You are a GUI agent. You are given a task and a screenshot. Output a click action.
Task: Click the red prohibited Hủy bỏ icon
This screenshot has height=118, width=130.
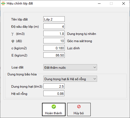tap(79, 107)
